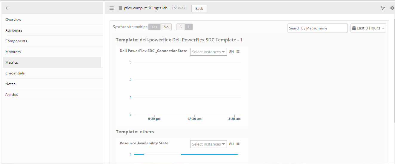Switch chart size to S
The image size is (395, 164).
(x=180, y=27)
